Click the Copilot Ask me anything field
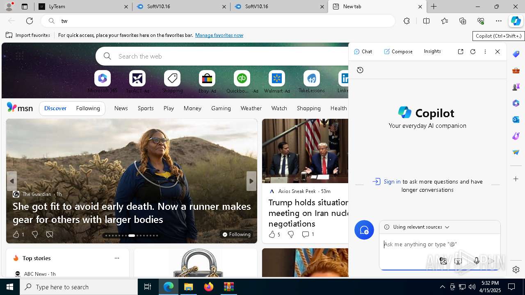 (440, 245)
